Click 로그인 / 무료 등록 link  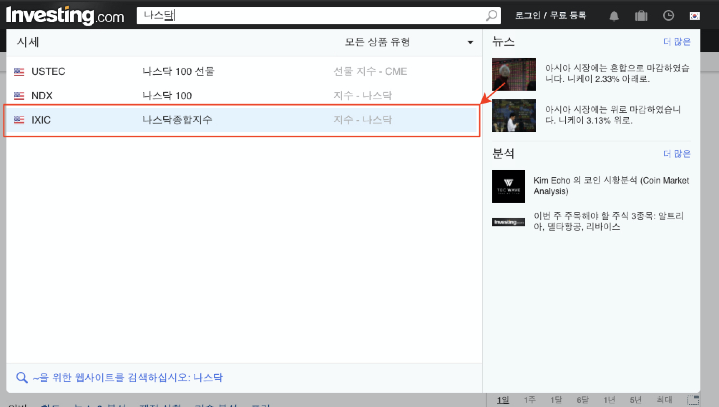[550, 15]
